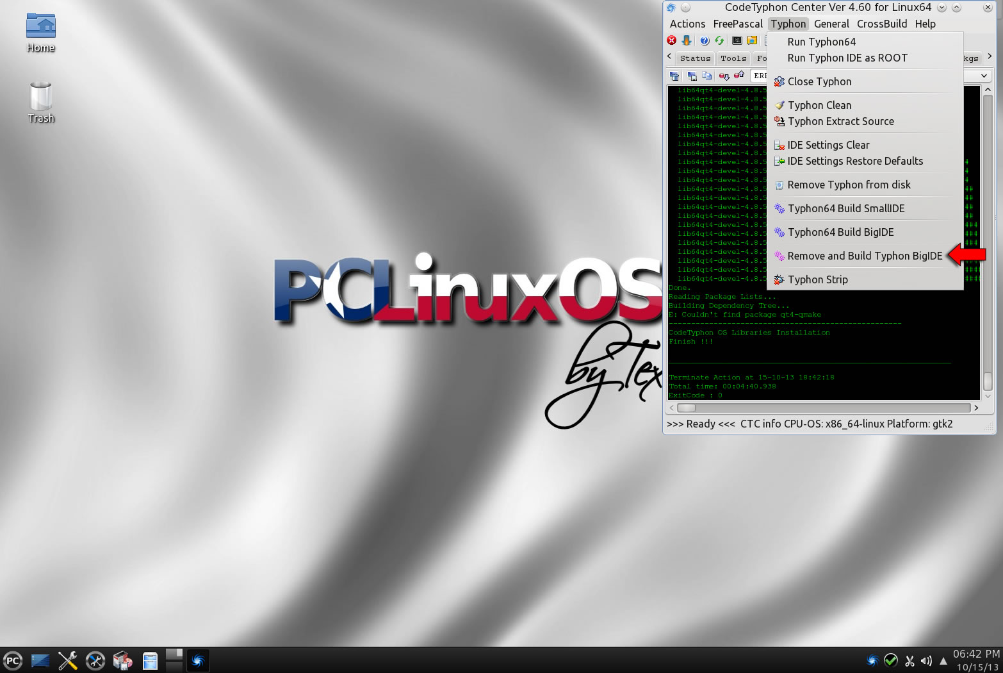Choose Typhon Extract Source

tap(865, 121)
